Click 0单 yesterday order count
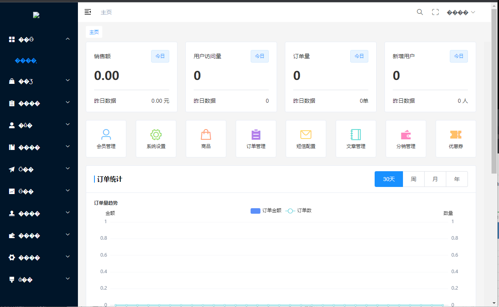 [364, 101]
